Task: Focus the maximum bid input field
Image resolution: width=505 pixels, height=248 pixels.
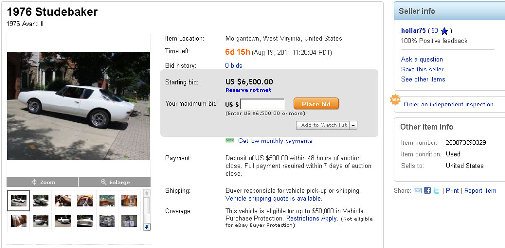Action: (x=262, y=104)
